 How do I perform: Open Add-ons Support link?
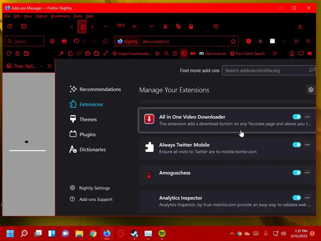[91, 199]
